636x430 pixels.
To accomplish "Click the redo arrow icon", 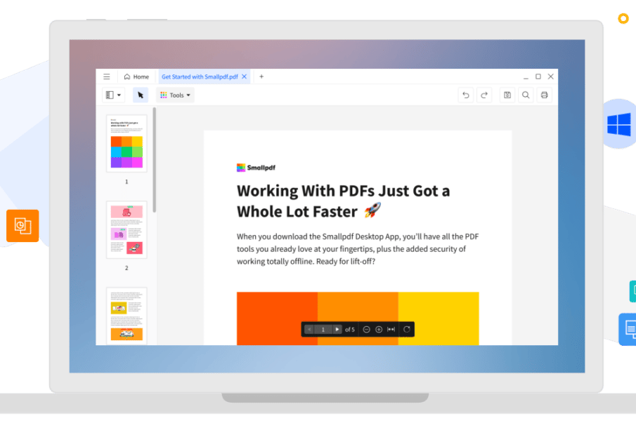I will pyautogui.click(x=484, y=95).
